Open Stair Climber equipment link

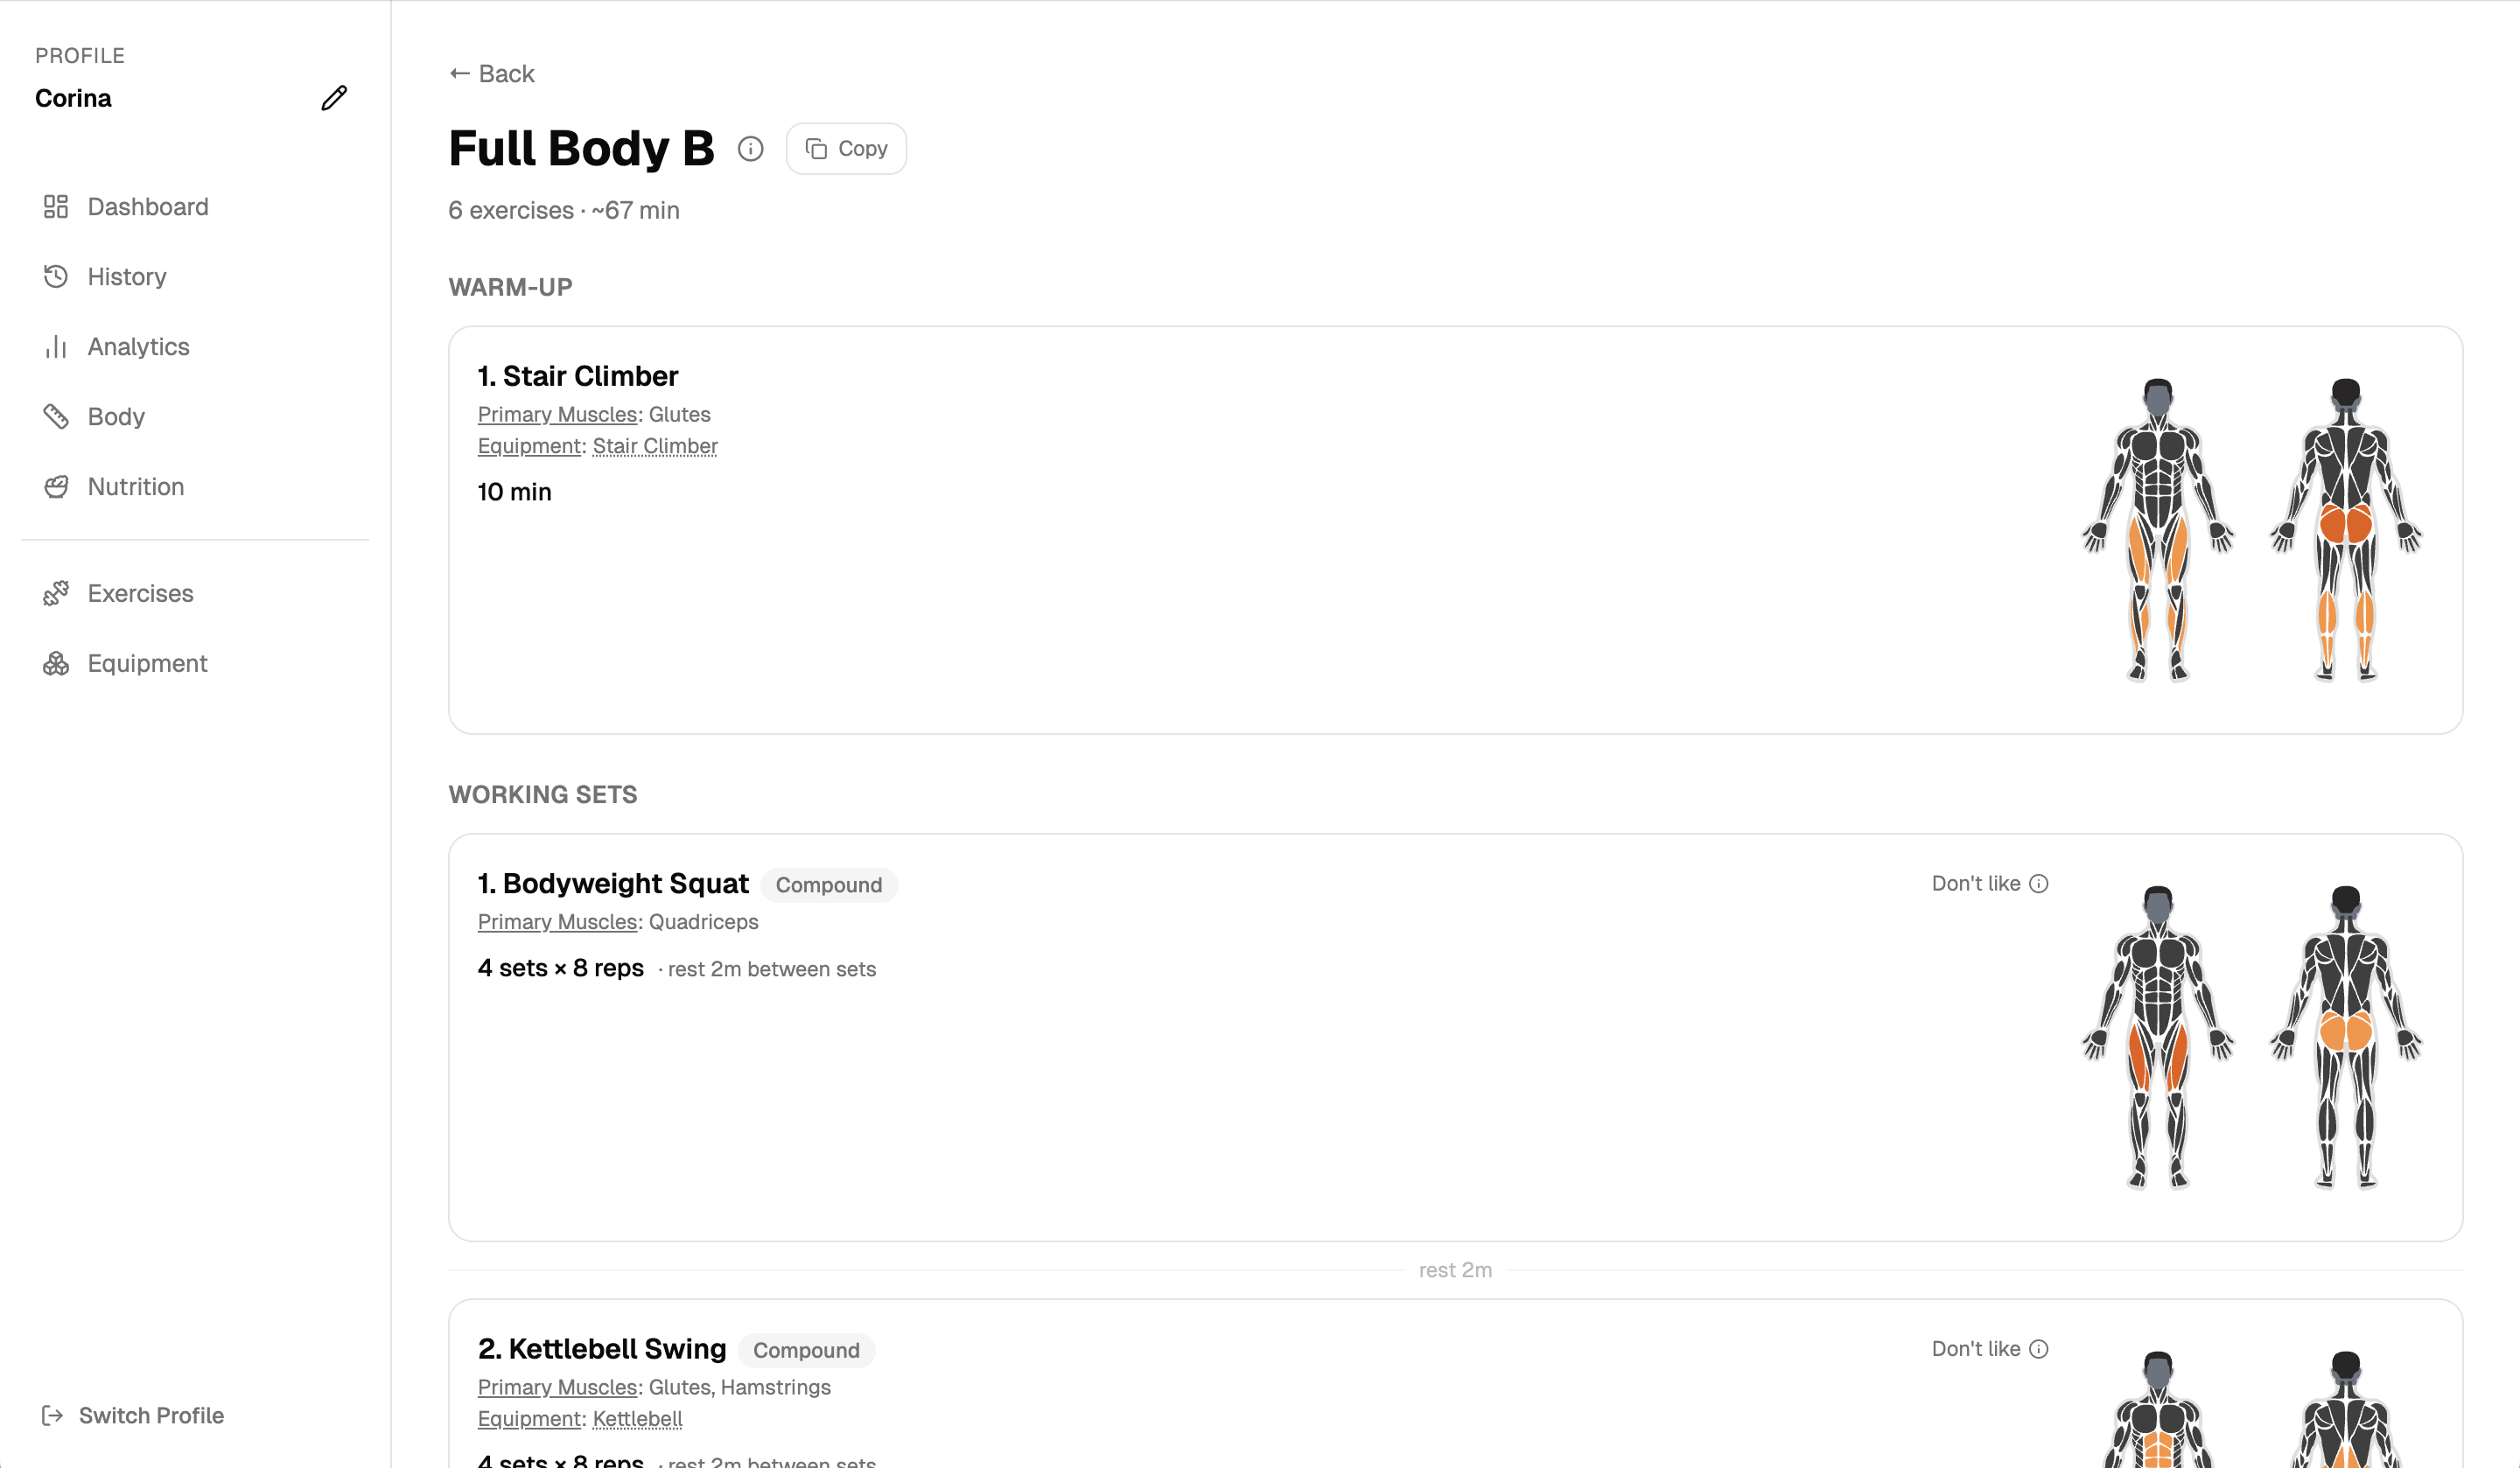(655, 446)
